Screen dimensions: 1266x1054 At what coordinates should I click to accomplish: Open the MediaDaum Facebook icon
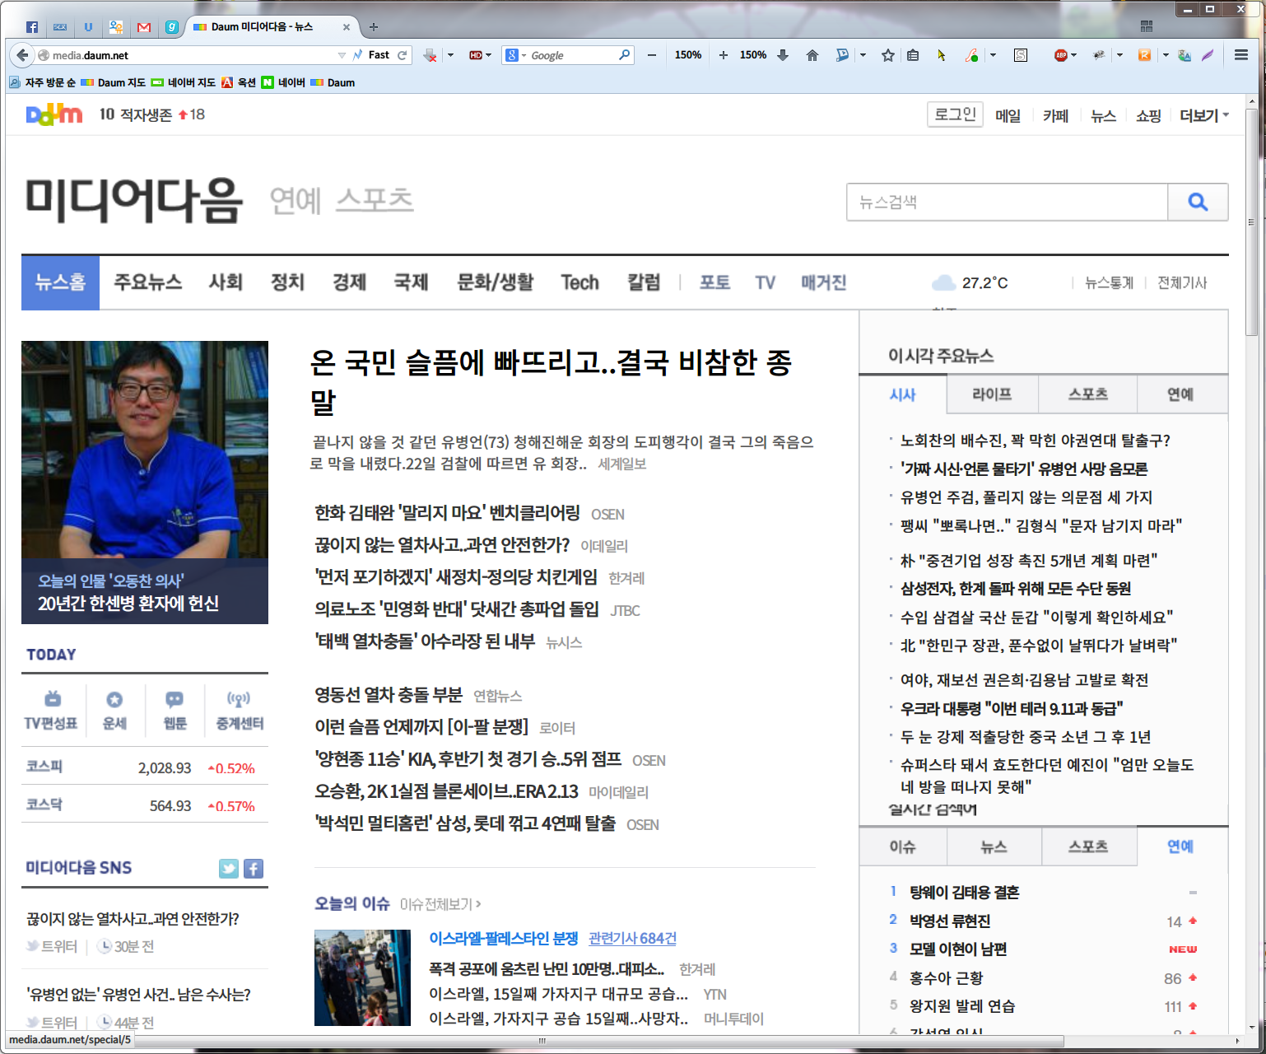click(254, 869)
